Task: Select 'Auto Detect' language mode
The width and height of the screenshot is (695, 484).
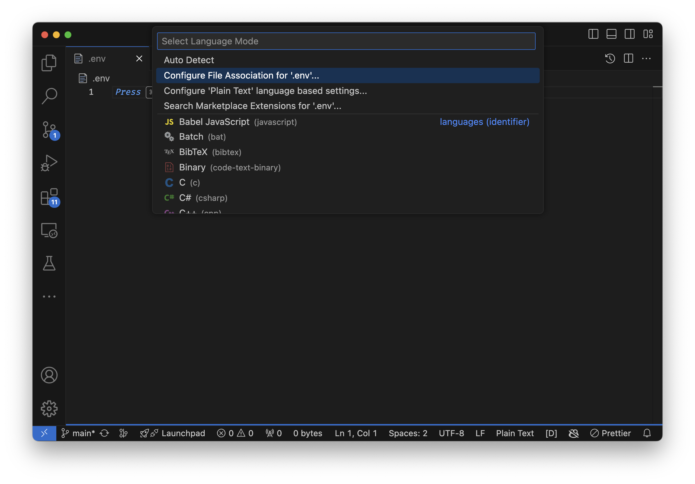Action: click(x=189, y=60)
